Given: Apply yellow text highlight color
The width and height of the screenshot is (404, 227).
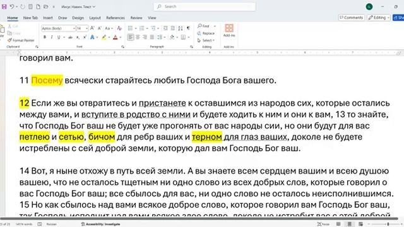Looking at the screenshot, I should coord(104,37).
